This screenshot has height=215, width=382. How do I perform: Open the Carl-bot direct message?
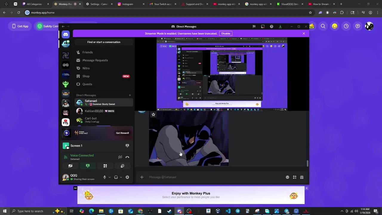[104, 120]
